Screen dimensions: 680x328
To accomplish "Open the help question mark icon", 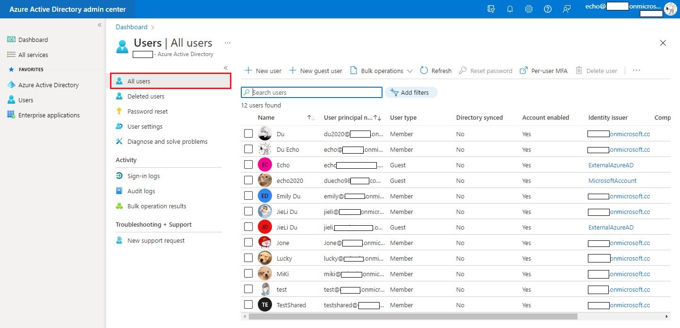I will click(x=548, y=9).
